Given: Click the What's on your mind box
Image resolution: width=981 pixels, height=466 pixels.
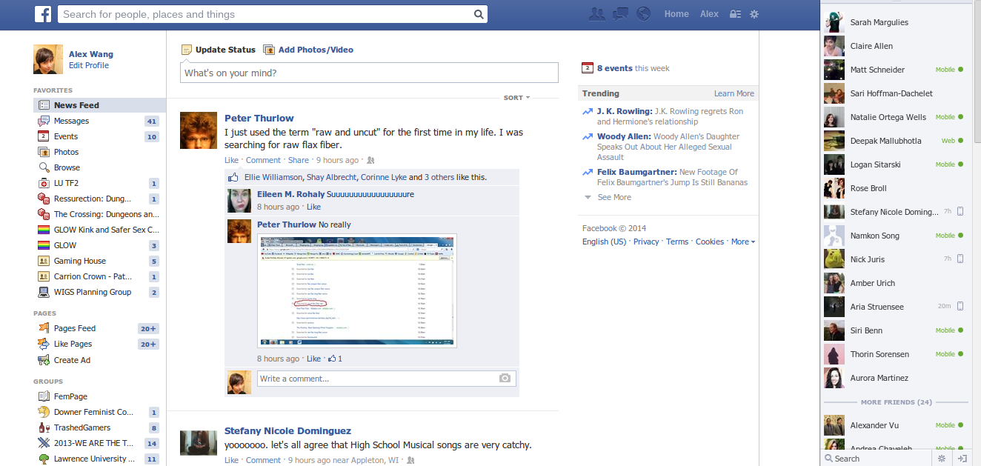Looking at the screenshot, I should pyautogui.click(x=369, y=73).
